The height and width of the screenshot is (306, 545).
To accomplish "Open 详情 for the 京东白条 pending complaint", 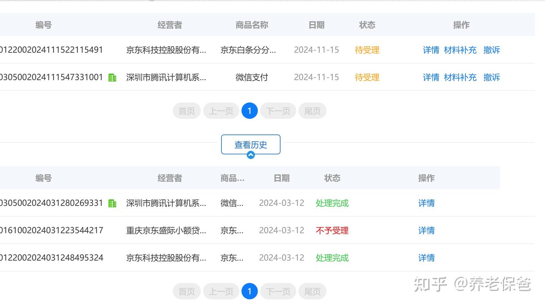I will [x=431, y=50].
